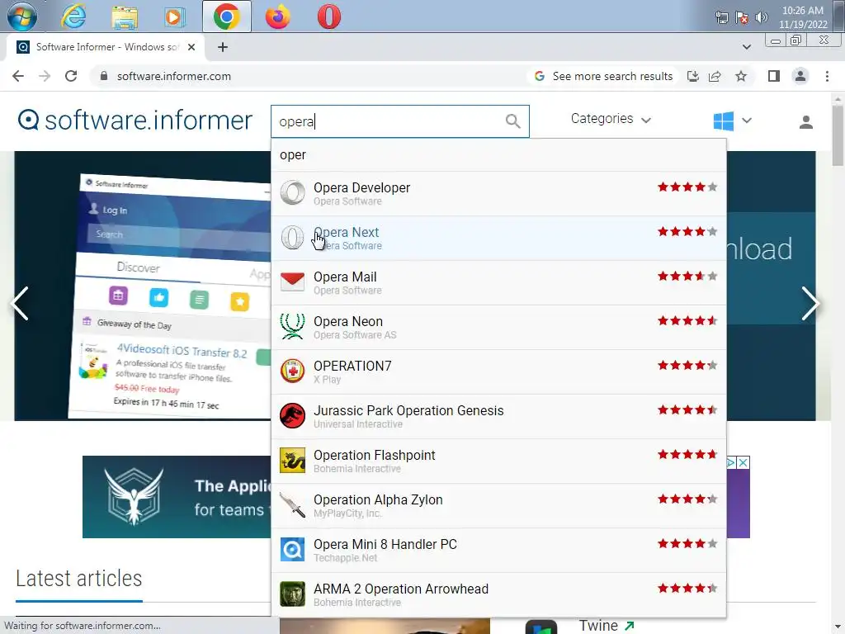Open the Chrome profile avatar

(800, 76)
